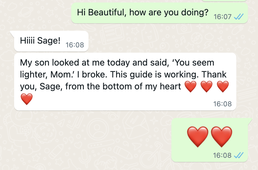
Task: Click the 16:08 time next to 'Hiiii Sage!'
Action: 75,45
